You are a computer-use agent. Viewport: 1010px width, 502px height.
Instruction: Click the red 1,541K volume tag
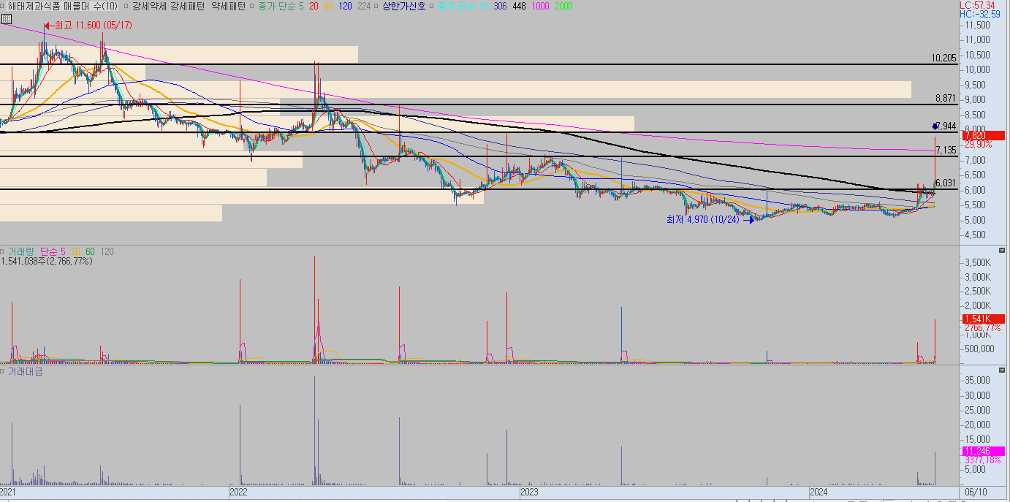click(x=984, y=319)
